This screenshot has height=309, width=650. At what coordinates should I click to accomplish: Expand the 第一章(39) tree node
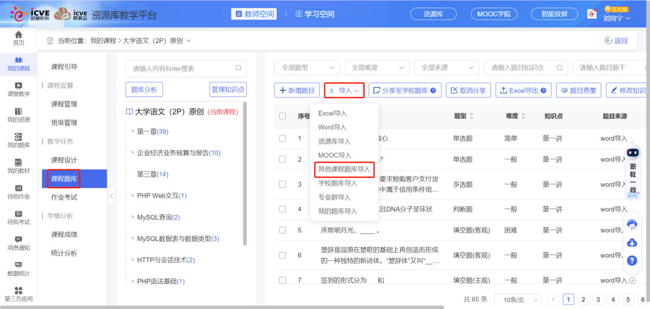pos(133,132)
